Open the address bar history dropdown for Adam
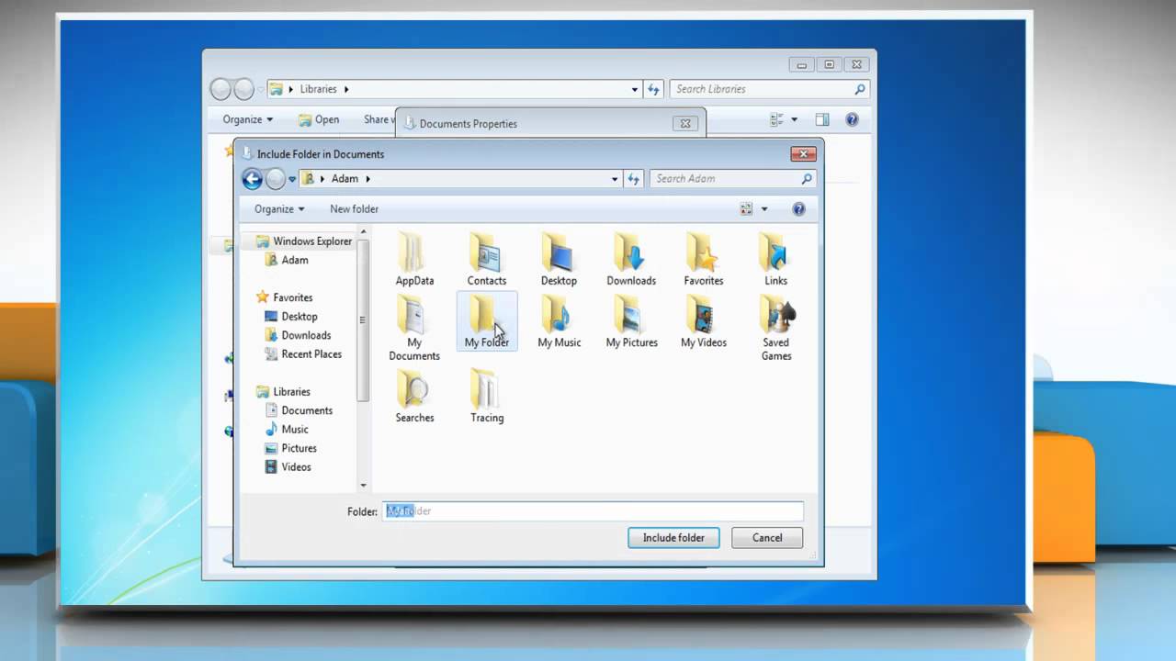The height and width of the screenshot is (661, 1176). [x=615, y=179]
